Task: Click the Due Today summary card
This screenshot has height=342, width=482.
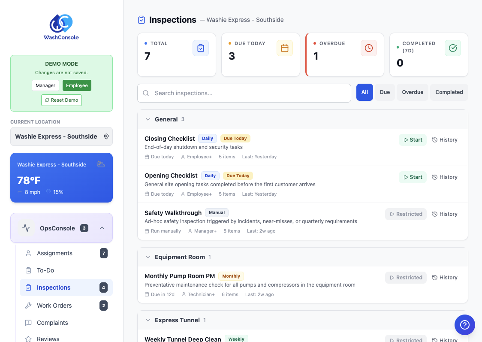Action: pos(261,55)
